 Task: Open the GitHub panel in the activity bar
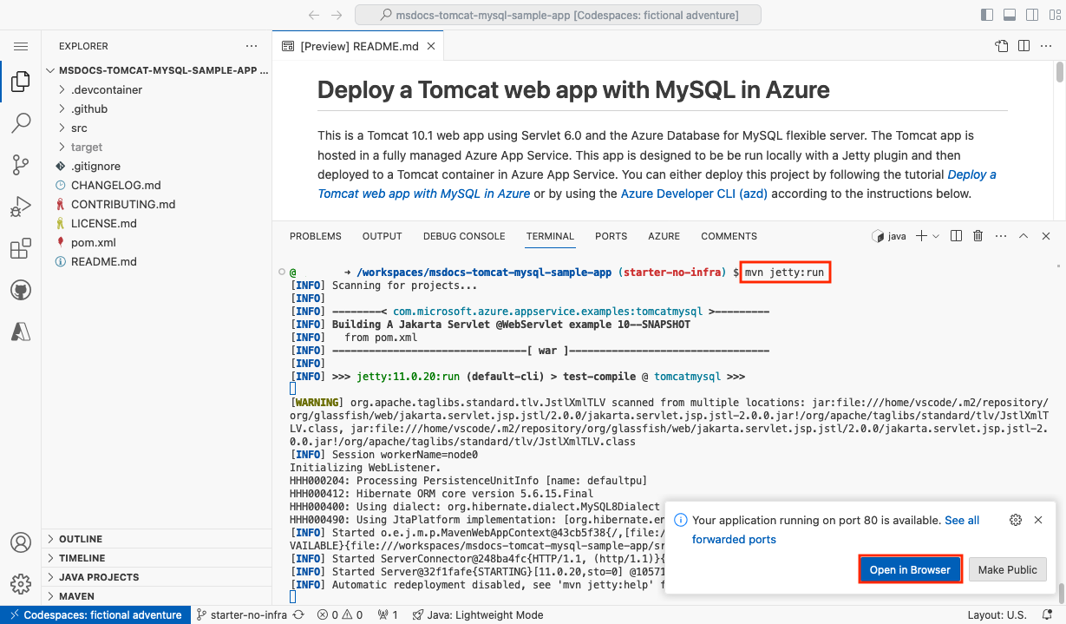tap(21, 290)
